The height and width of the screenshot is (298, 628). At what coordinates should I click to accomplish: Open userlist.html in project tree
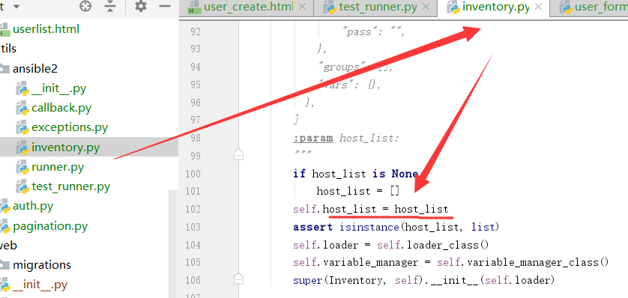[x=46, y=28]
